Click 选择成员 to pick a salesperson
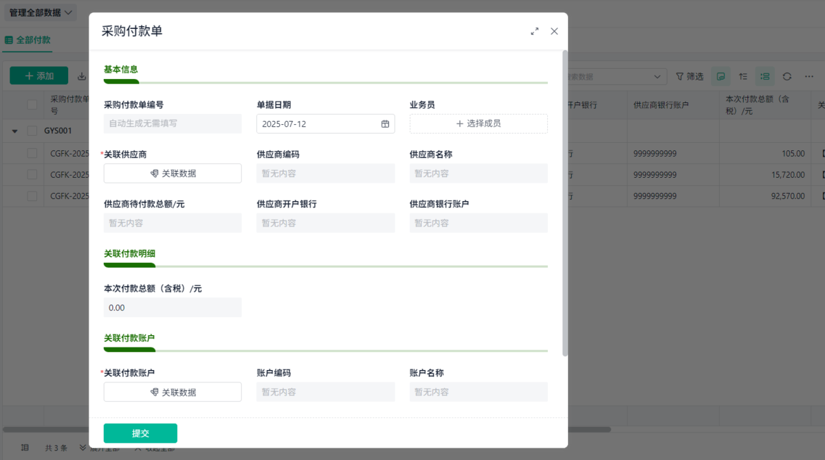Screen dimensions: 825x460 [478, 124]
